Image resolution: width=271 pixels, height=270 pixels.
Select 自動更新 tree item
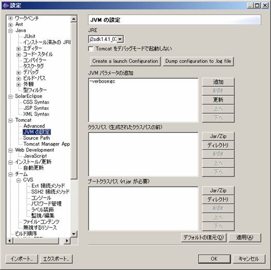coord(33,168)
